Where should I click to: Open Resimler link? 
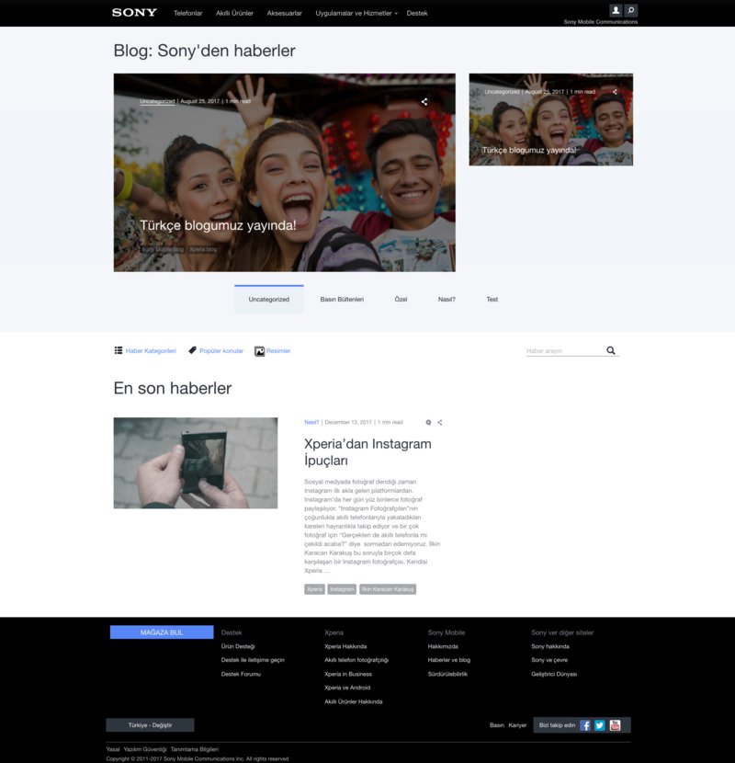coord(278,351)
